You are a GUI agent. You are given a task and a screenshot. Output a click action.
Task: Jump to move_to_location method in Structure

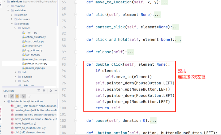click(30, 128)
